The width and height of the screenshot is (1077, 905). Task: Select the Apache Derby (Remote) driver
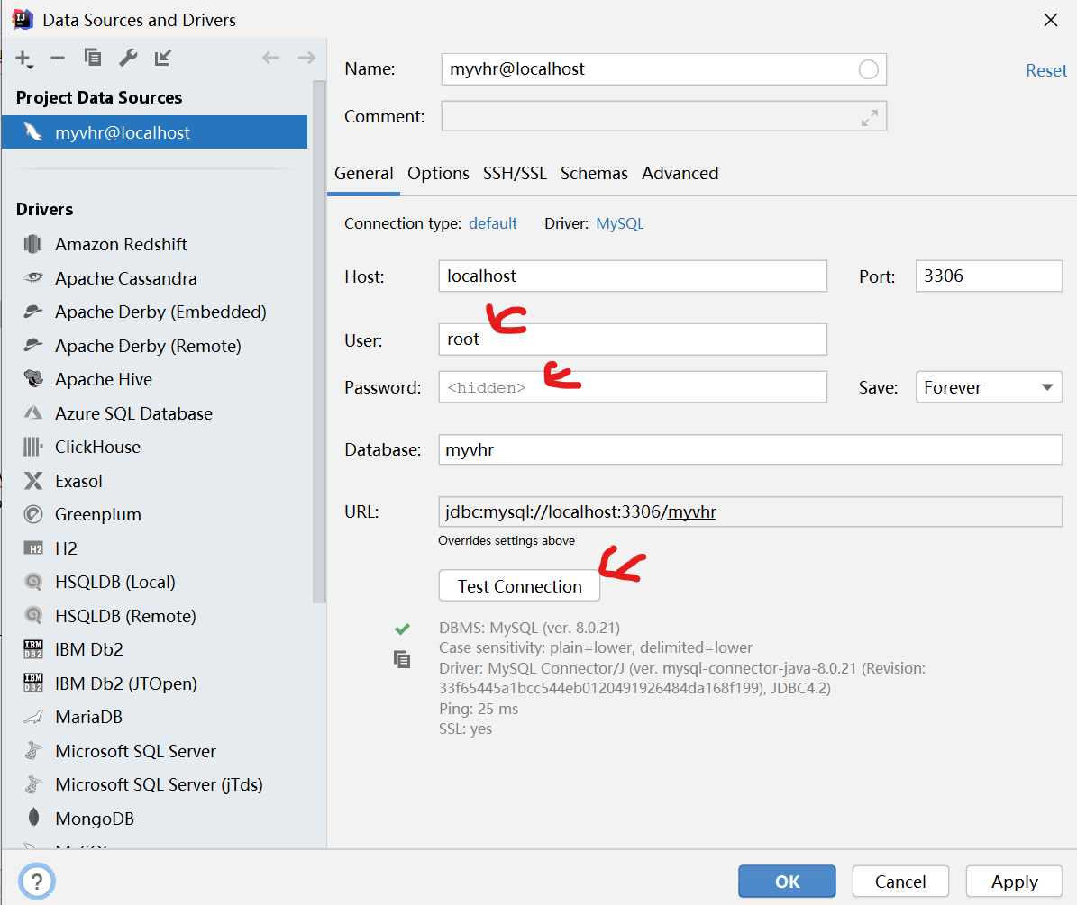148,346
